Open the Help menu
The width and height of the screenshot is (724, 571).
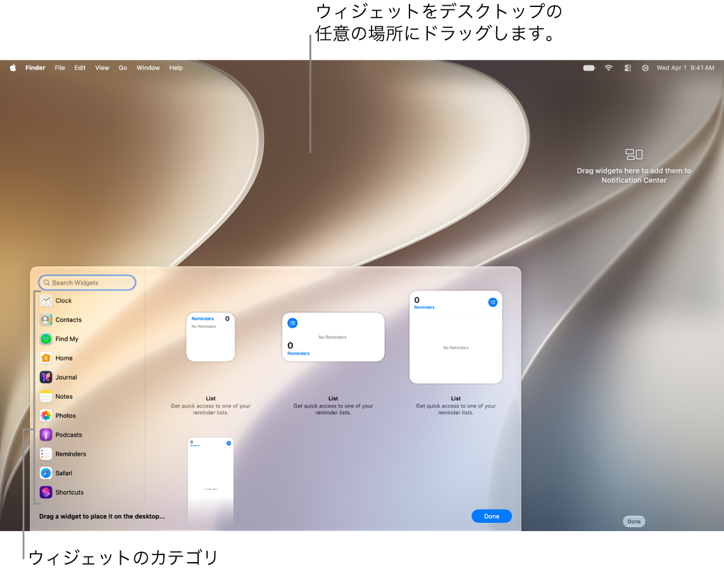pos(176,68)
